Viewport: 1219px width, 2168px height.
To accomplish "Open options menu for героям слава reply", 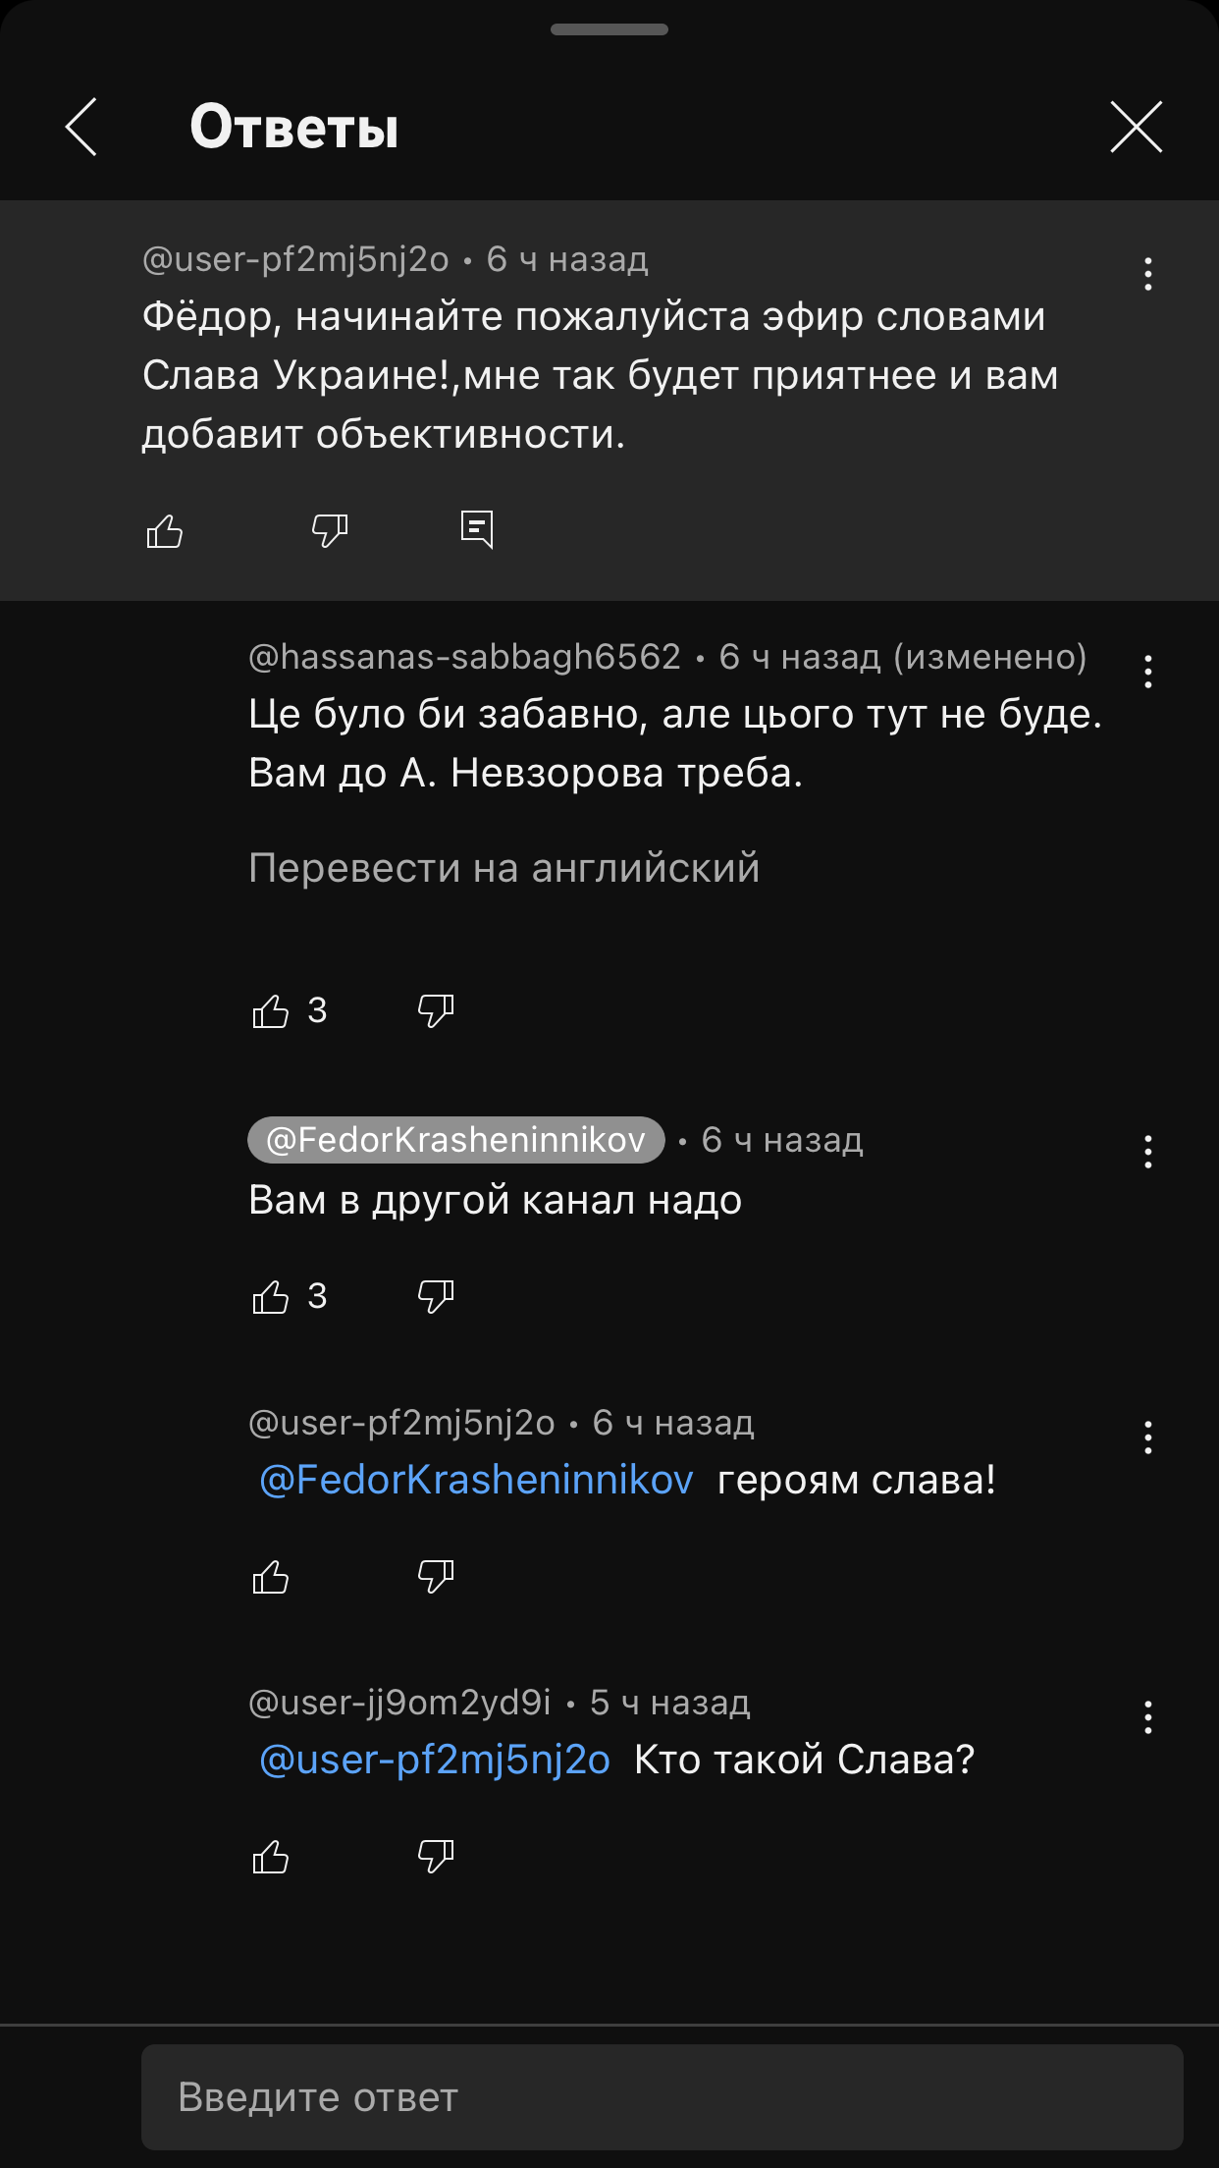I will pyautogui.click(x=1147, y=1437).
